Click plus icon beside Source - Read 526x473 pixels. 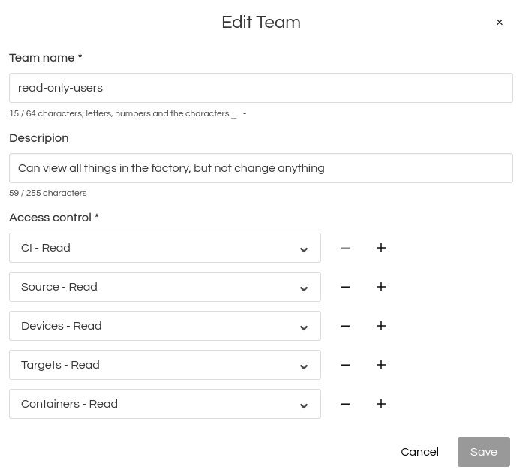click(x=381, y=287)
